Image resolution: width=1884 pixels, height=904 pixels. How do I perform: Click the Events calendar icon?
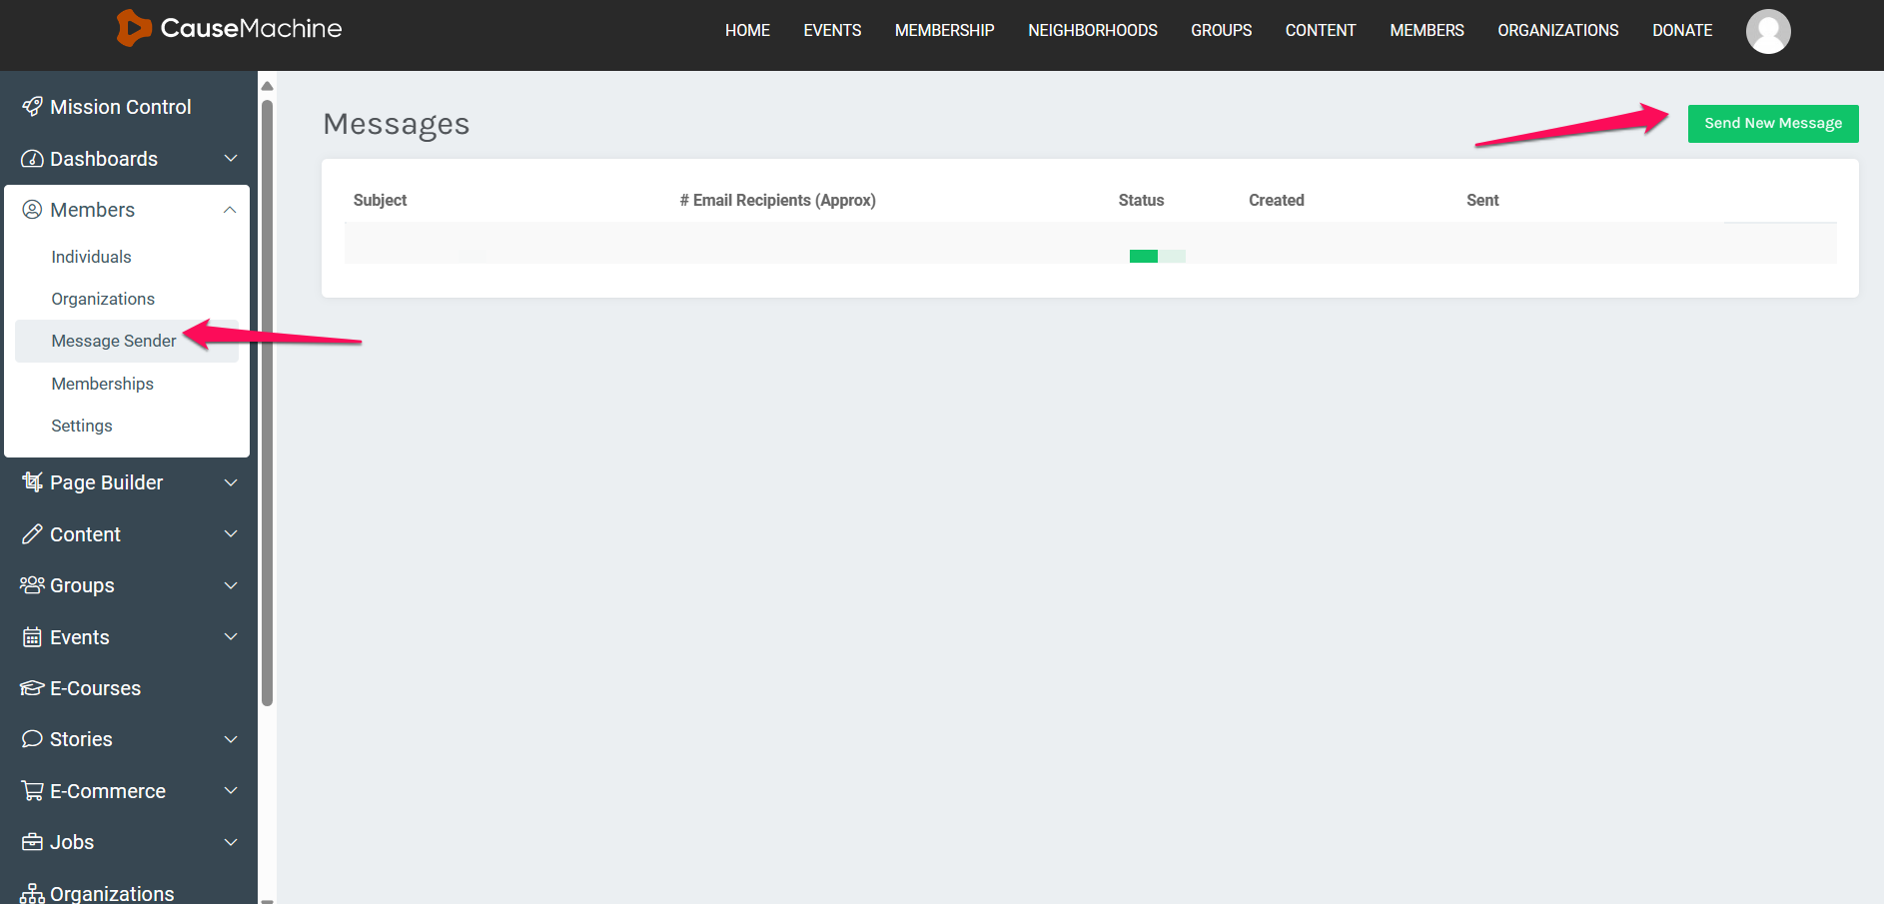pyautogui.click(x=32, y=637)
